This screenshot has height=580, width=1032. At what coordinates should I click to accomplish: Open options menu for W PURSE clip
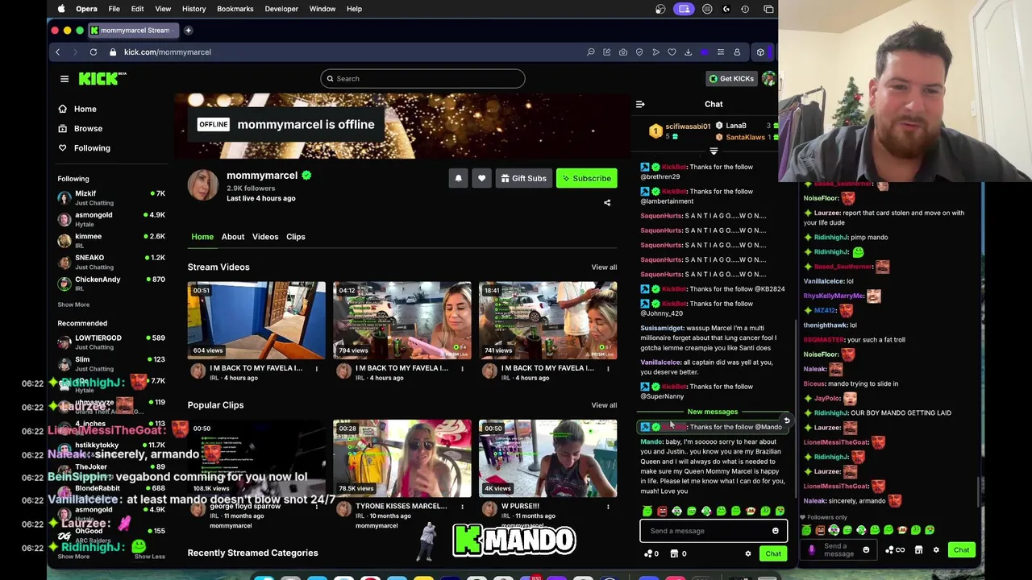[608, 507]
